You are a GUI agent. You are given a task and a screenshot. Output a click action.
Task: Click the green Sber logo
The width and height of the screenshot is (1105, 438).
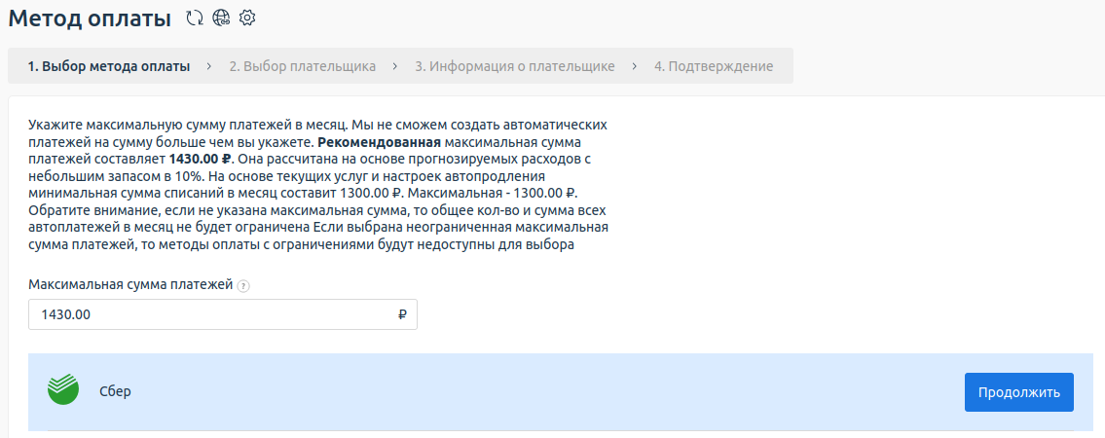63,390
